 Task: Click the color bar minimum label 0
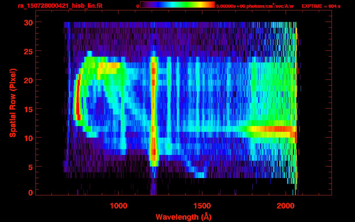click(138, 6)
